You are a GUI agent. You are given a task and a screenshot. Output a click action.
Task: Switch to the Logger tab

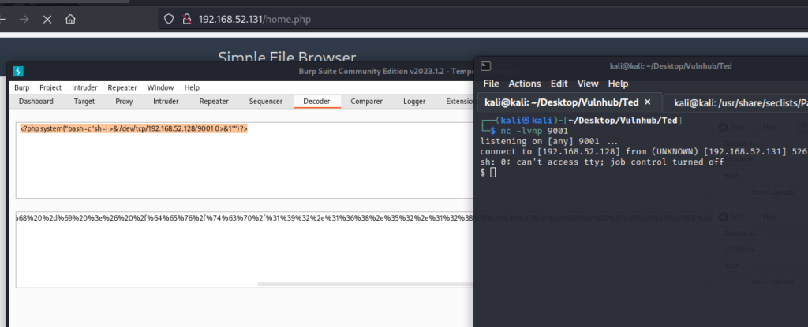click(x=414, y=102)
